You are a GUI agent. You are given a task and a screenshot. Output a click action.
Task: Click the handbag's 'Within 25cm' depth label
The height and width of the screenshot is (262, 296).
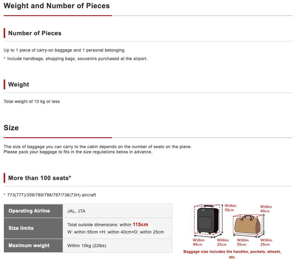(x=266, y=242)
